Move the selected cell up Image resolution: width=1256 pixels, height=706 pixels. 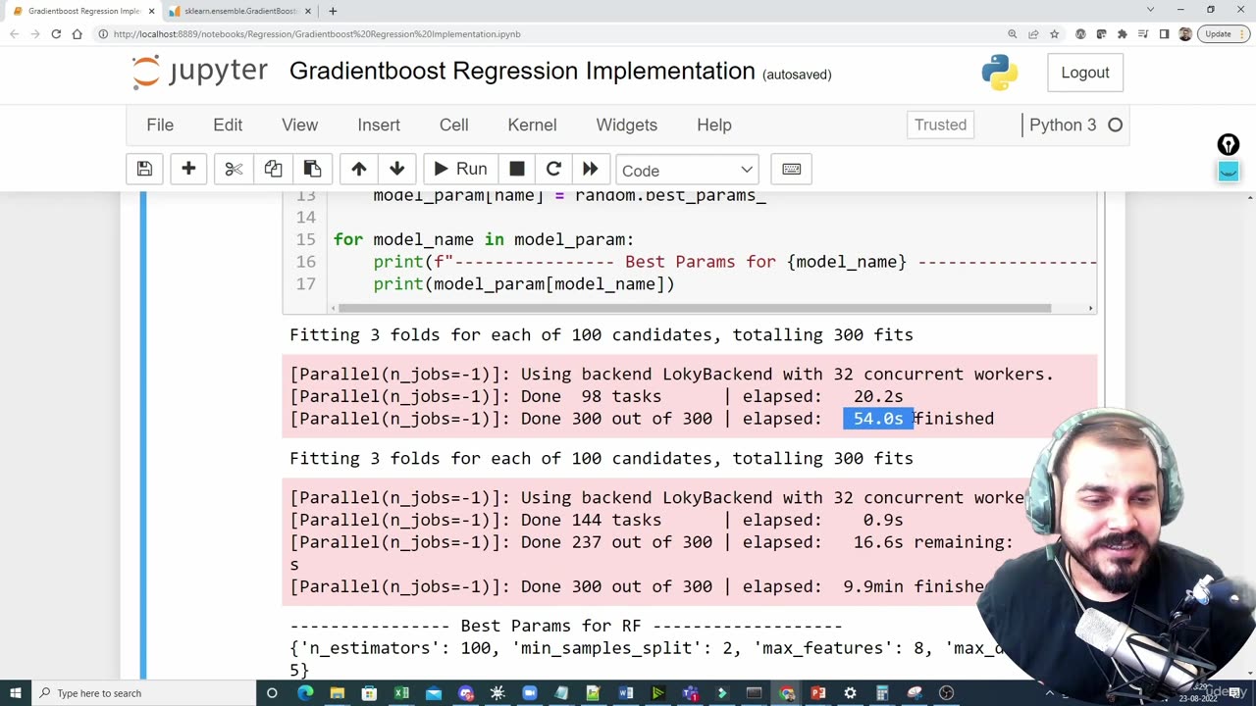tap(359, 170)
